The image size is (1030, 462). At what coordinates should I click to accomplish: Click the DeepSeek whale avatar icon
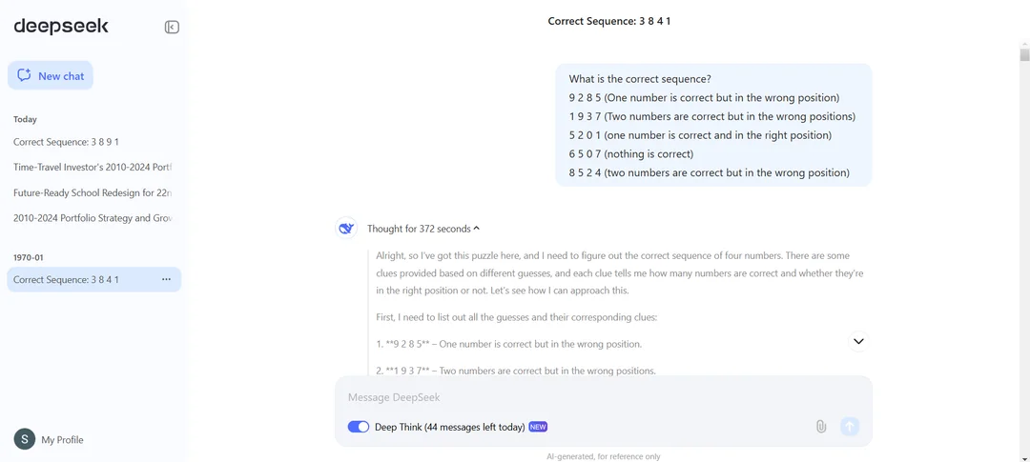[346, 229]
